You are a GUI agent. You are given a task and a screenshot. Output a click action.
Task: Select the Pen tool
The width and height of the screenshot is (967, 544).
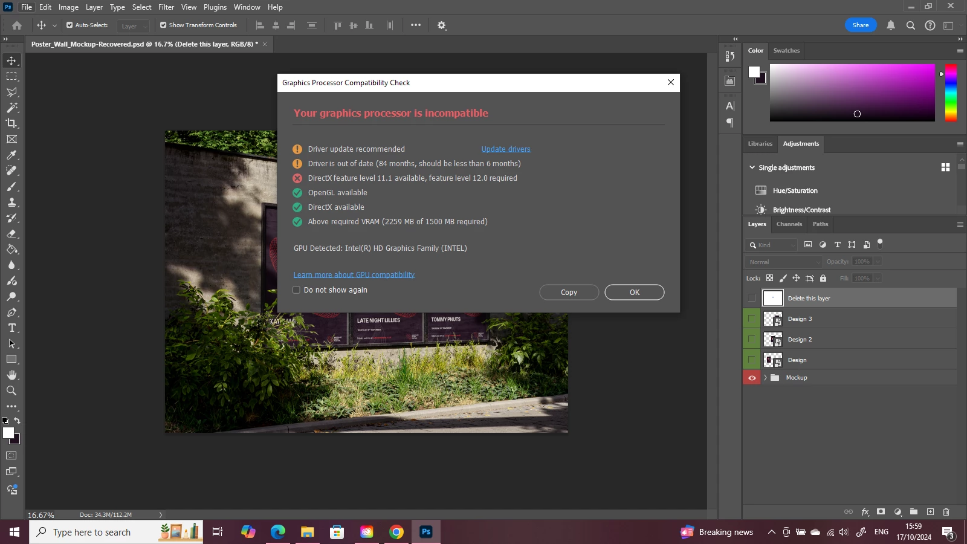click(11, 312)
